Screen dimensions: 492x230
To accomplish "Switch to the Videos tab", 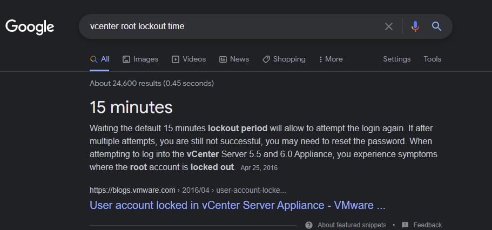I will [188, 59].
